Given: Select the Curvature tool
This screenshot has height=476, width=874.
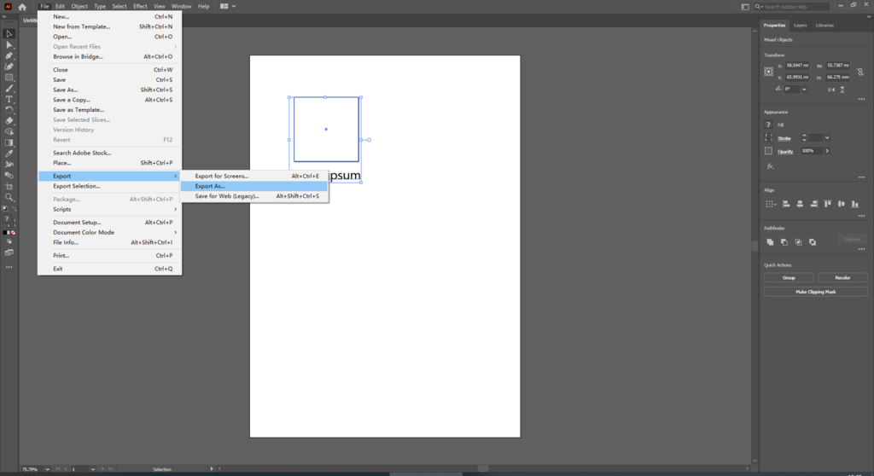Looking at the screenshot, I should (x=9, y=67).
